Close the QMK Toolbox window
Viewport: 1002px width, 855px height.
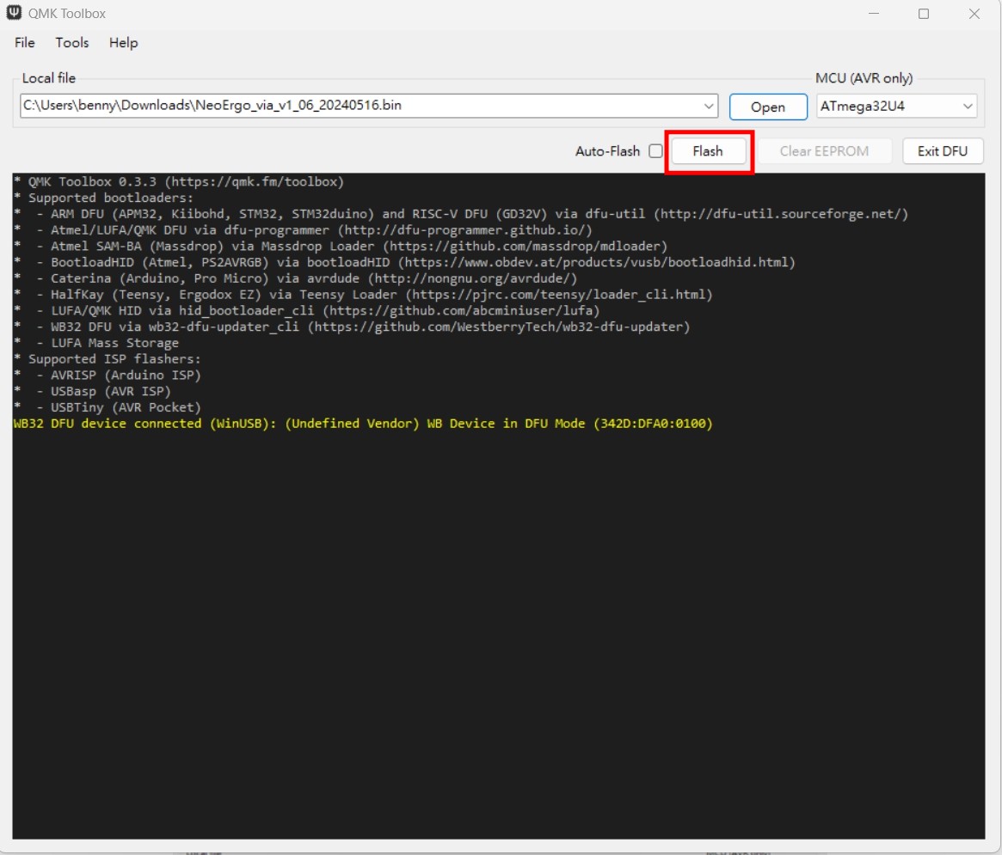(974, 14)
